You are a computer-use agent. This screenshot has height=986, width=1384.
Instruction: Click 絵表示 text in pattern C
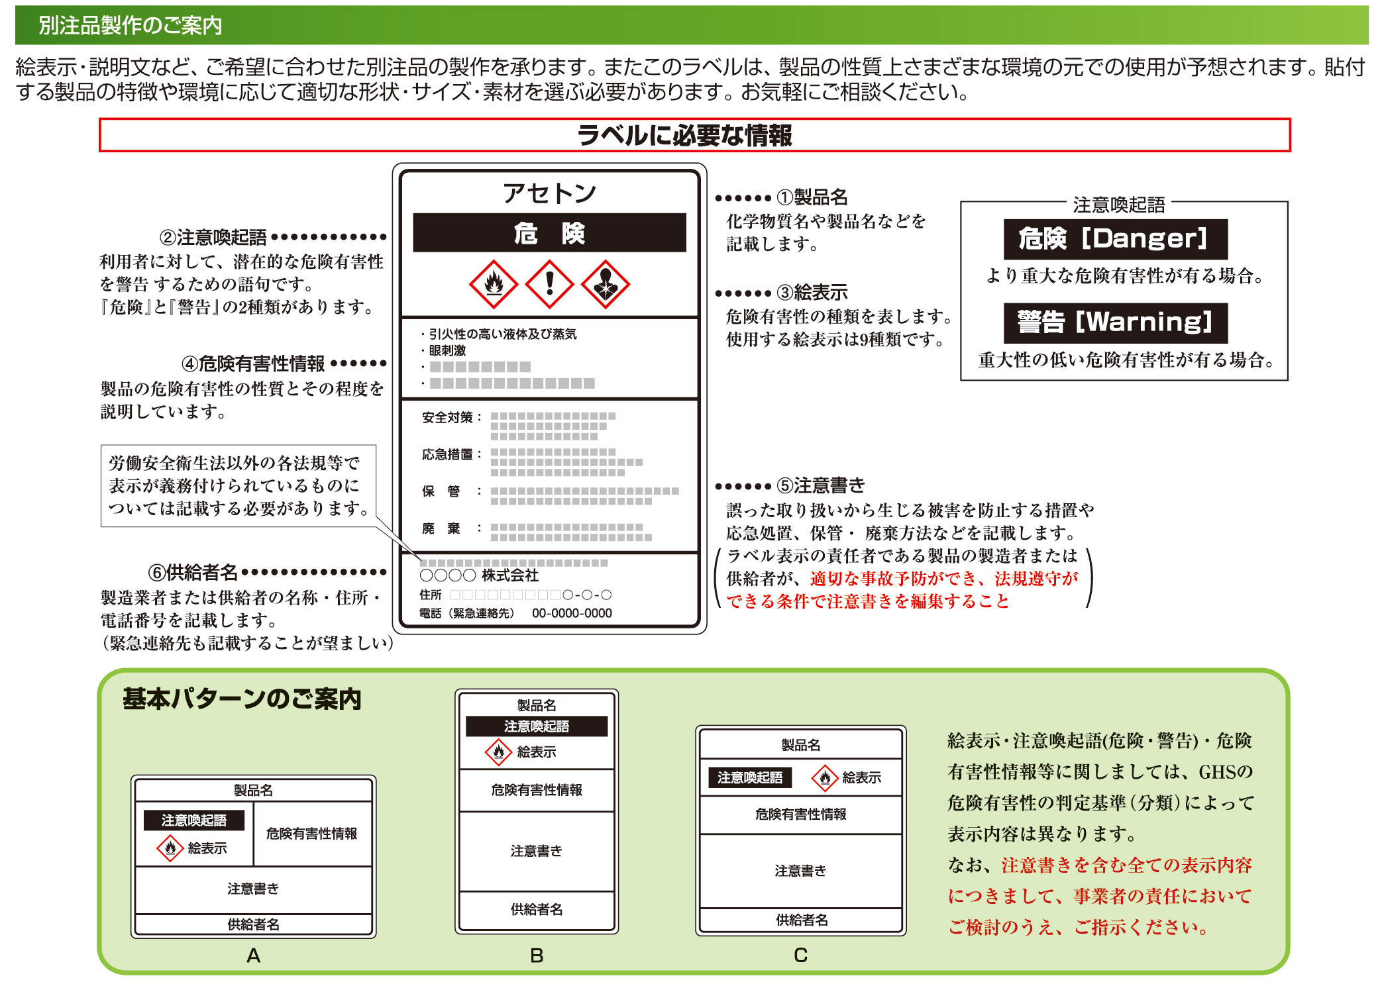[x=861, y=778]
